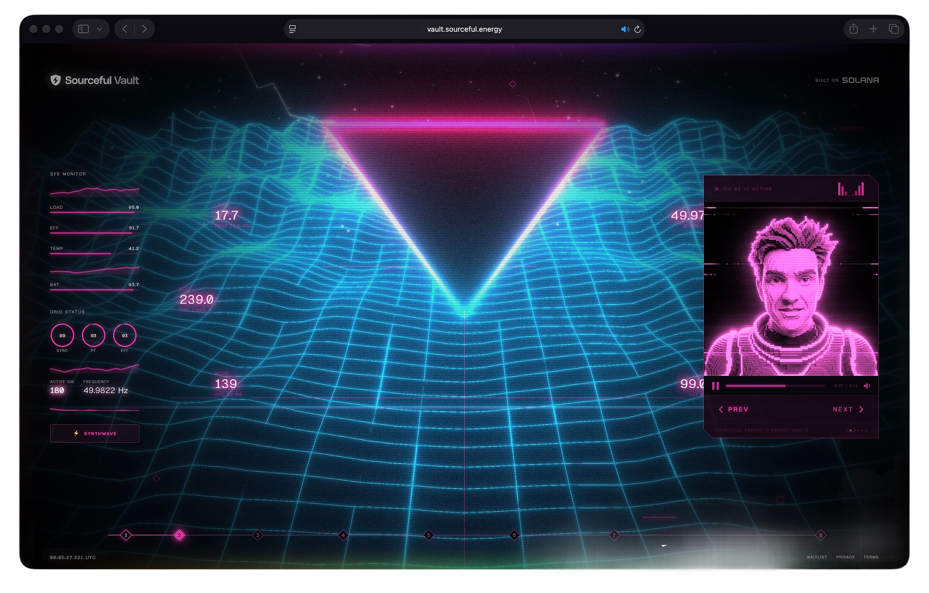Toggle the CH-02 active status indicator dot
Screen dimensions: 929x593
pyautogui.click(x=717, y=189)
